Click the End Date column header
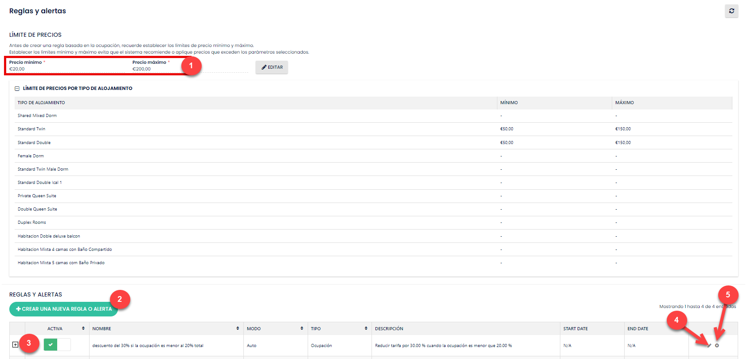Screen dimensions: 747x359 coord(637,328)
